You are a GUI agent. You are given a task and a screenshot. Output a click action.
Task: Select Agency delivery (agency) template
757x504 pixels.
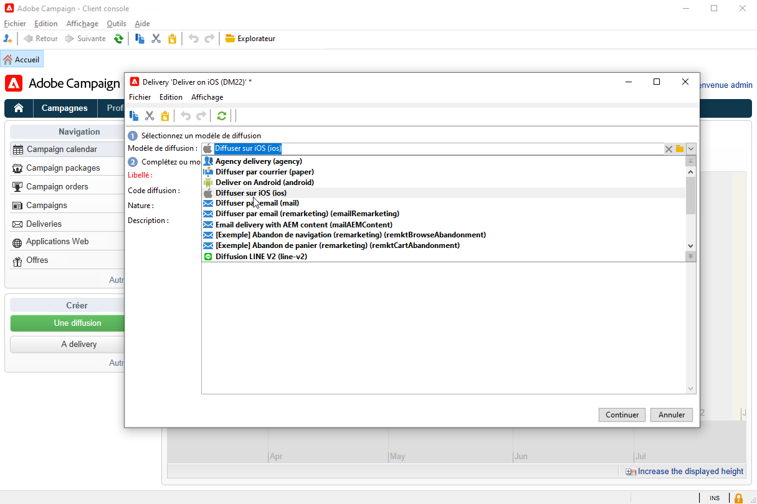click(x=443, y=161)
